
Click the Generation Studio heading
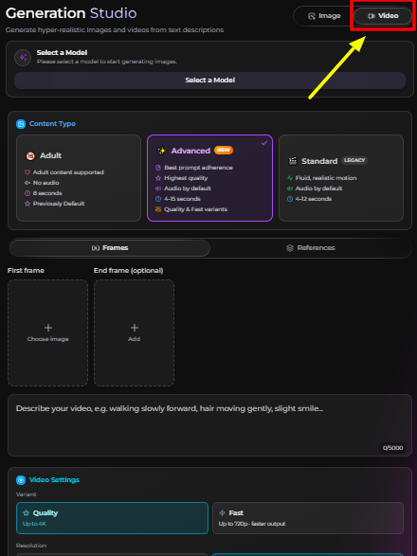coord(71,13)
